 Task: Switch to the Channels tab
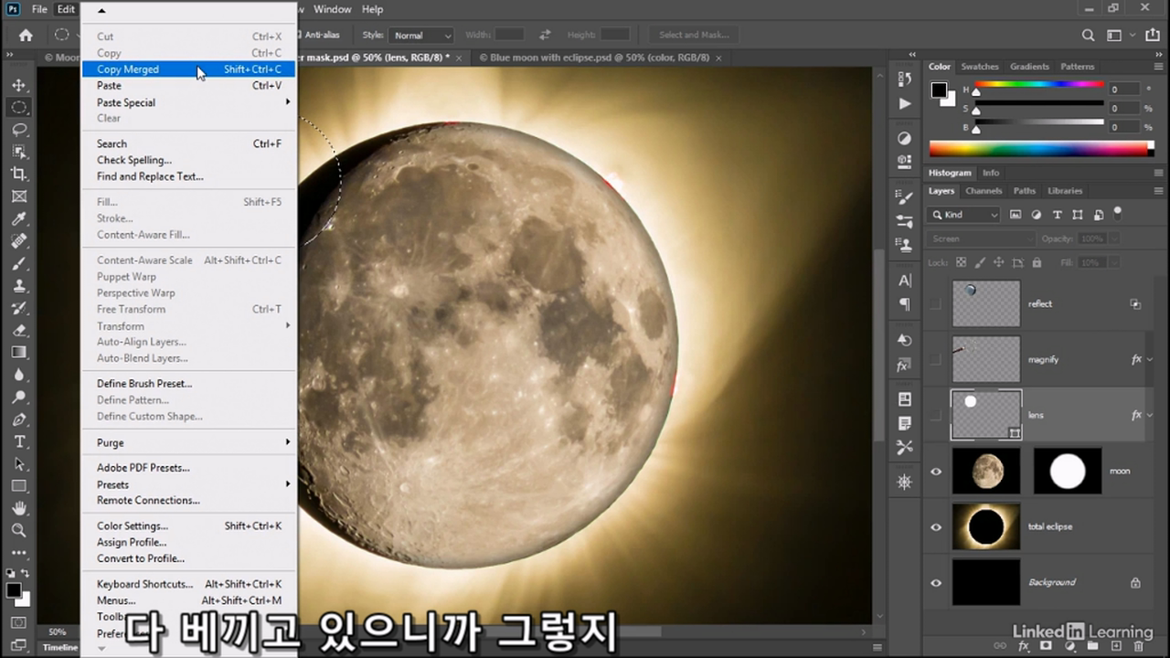pos(984,191)
